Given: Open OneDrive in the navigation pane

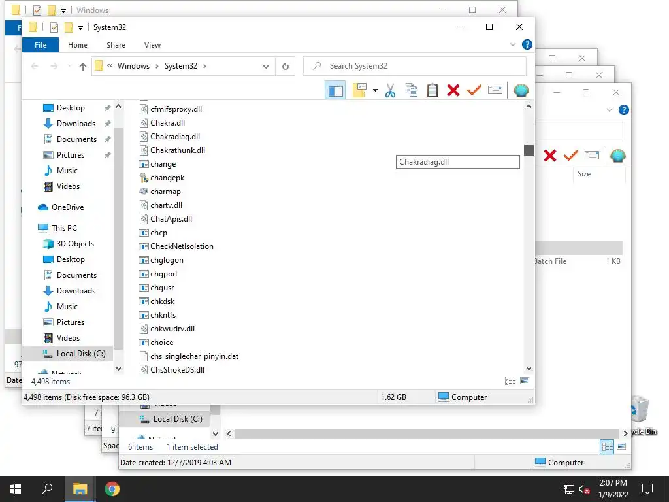Looking at the screenshot, I should pyautogui.click(x=67, y=207).
